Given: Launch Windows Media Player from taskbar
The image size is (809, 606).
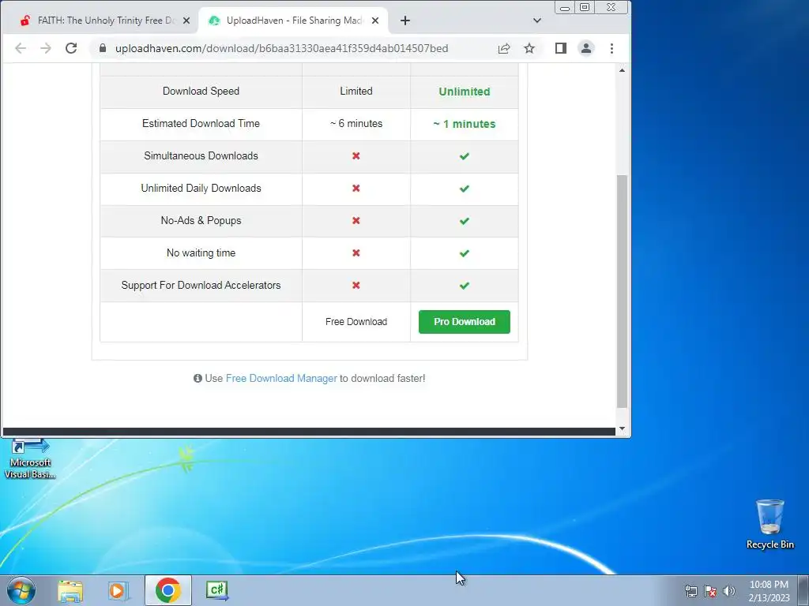Looking at the screenshot, I should 119,590.
